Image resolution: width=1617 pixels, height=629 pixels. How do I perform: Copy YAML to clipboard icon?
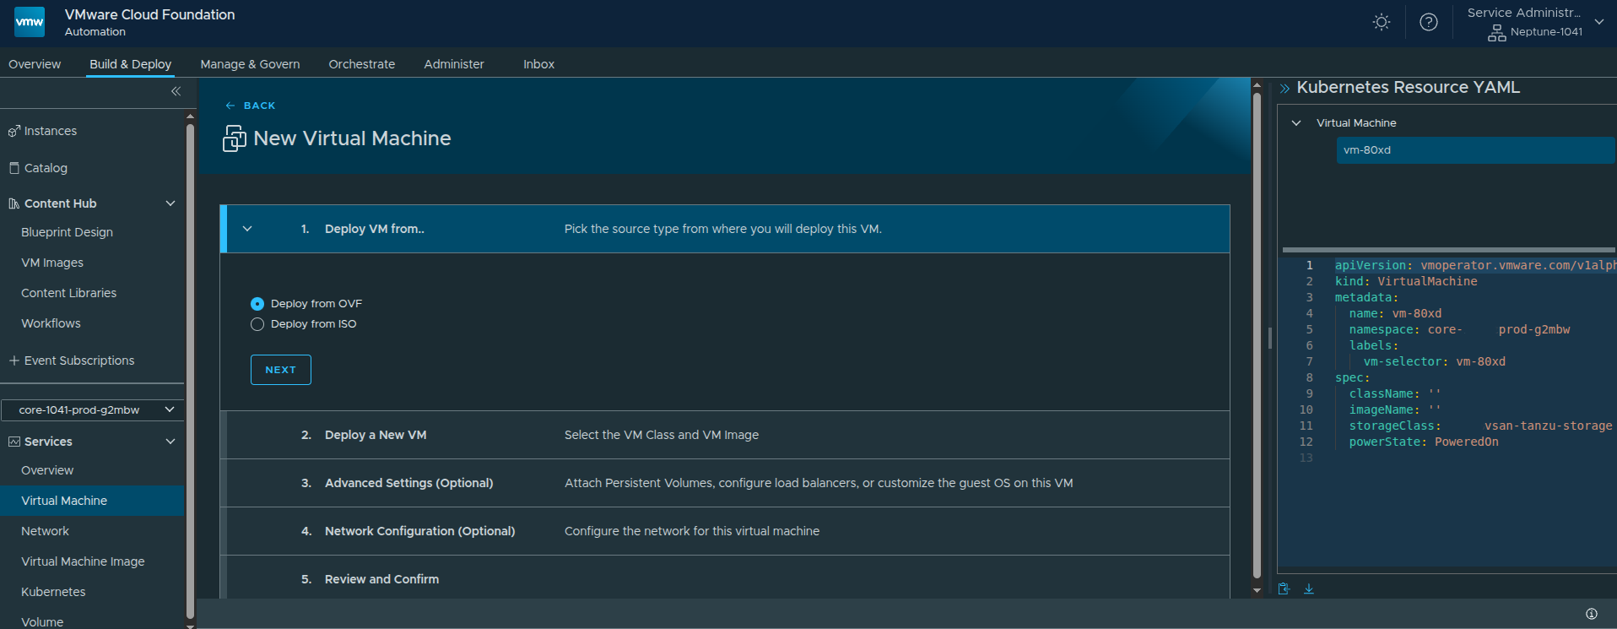tap(1284, 588)
